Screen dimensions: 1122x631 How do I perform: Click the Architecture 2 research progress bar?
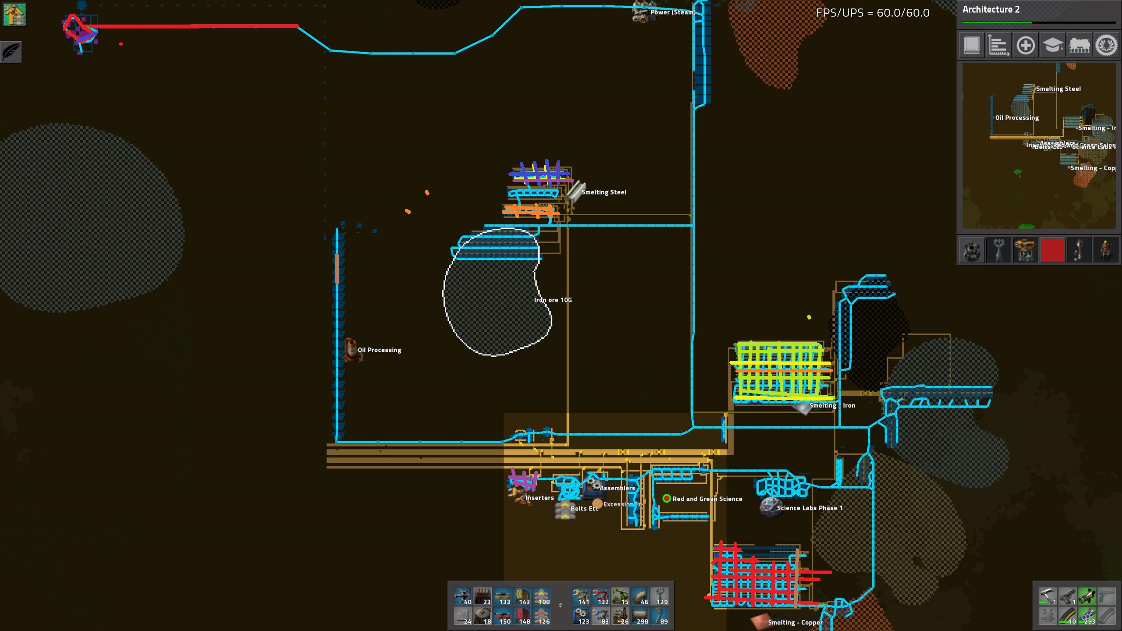(1039, 22)
